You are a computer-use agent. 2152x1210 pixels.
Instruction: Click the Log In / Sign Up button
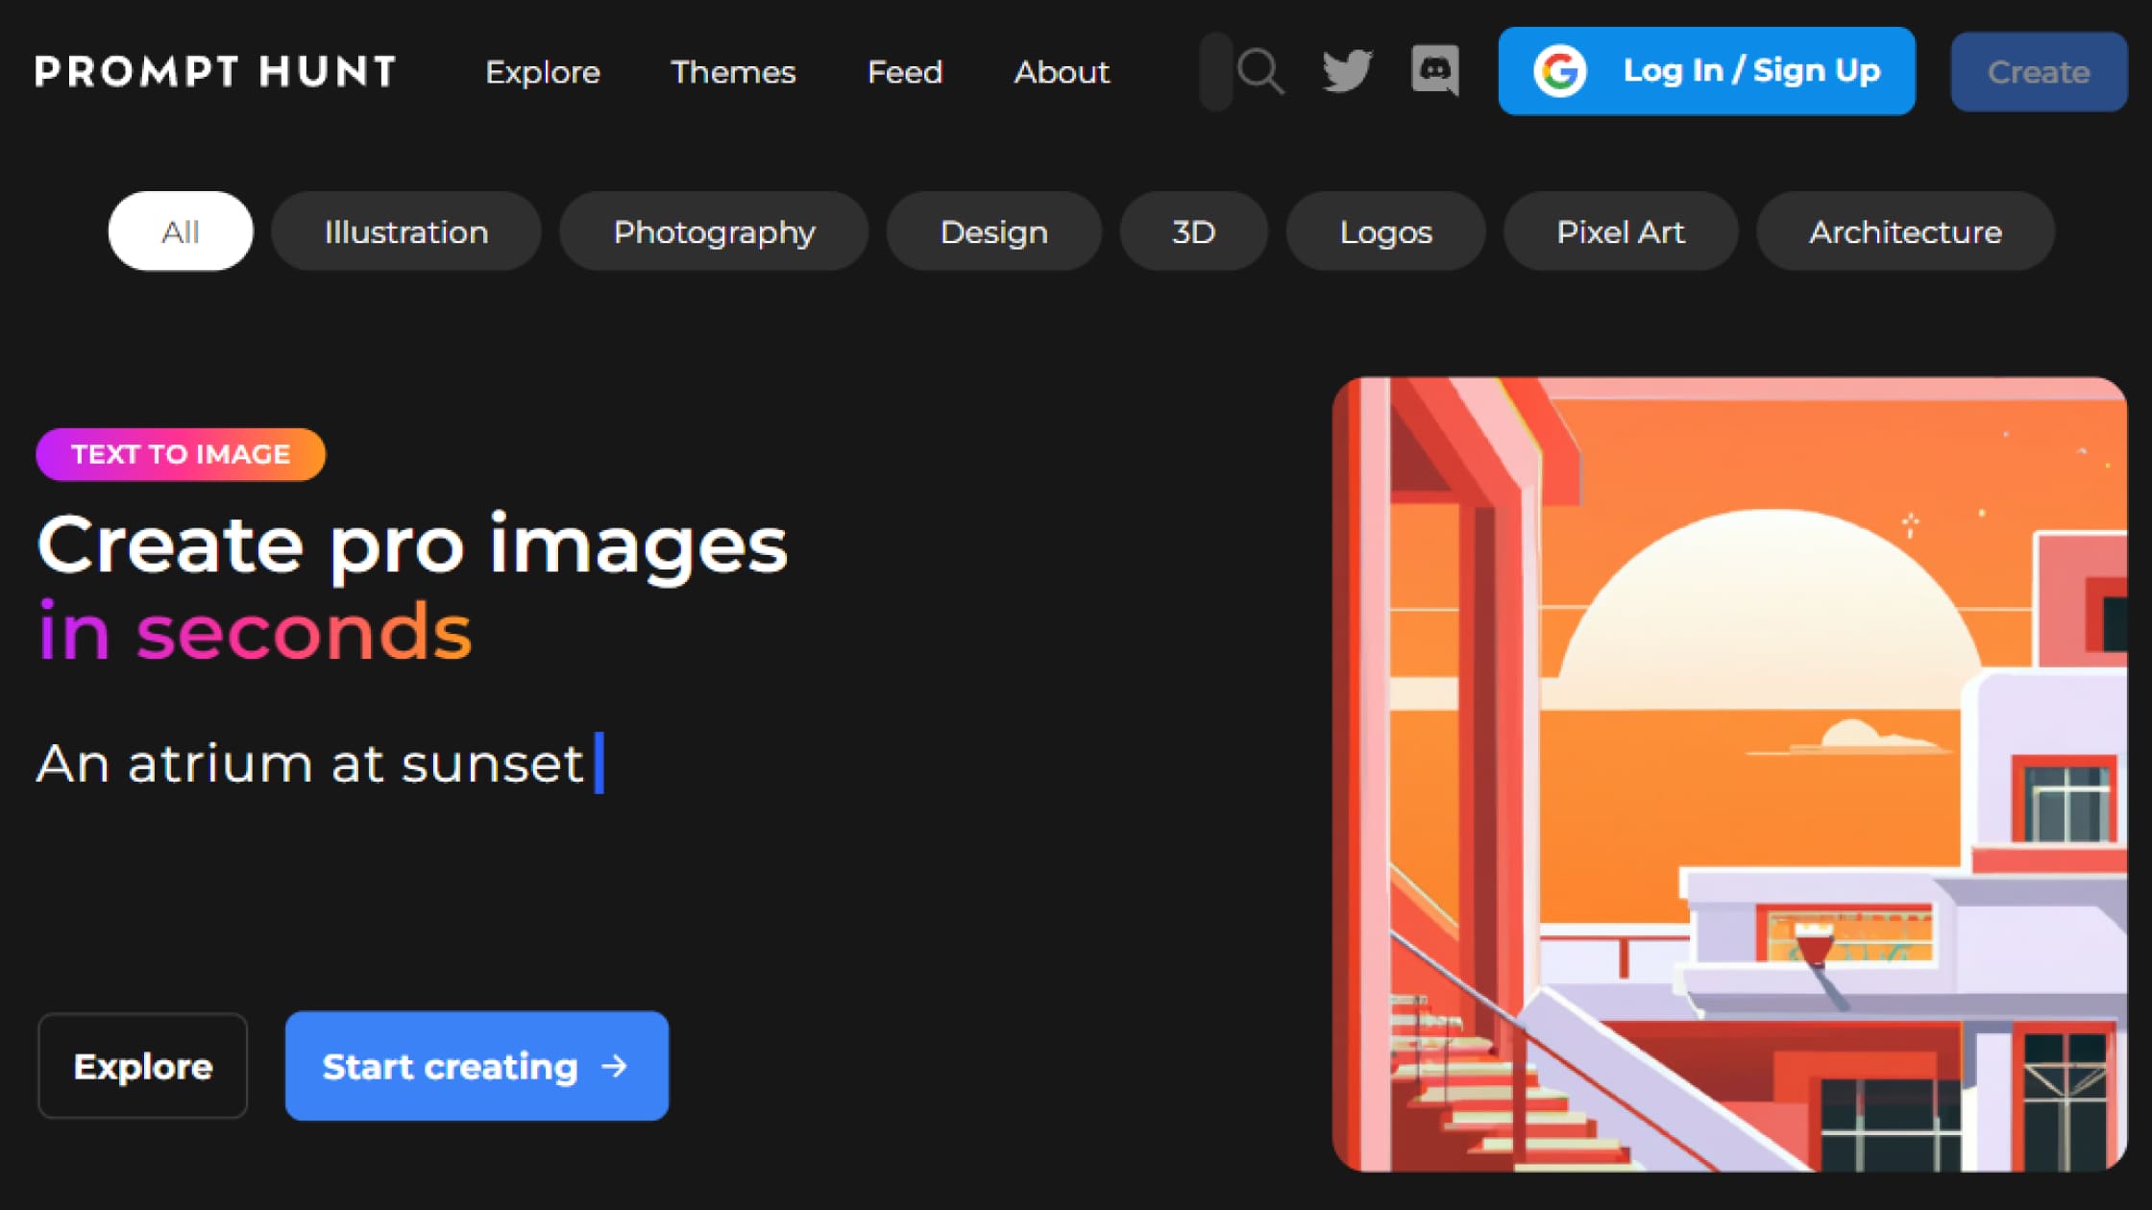(x=1706, y=71)
